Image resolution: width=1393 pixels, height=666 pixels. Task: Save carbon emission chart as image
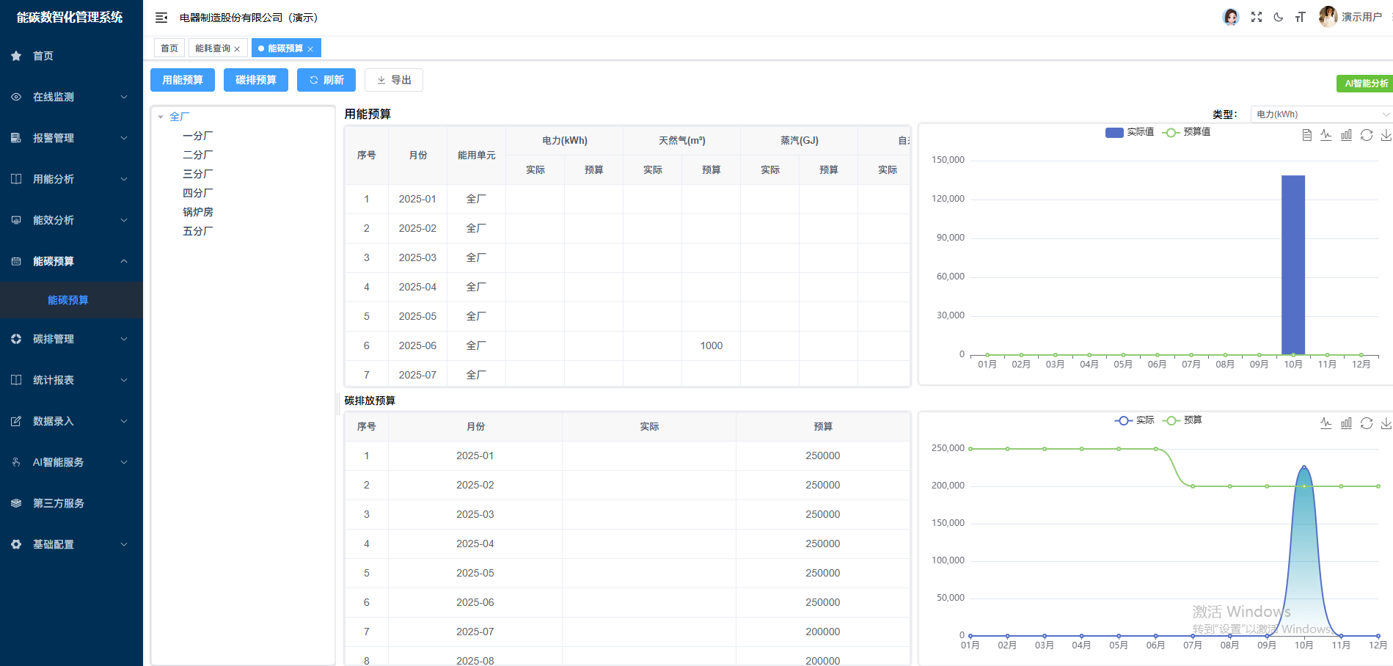1386,423
